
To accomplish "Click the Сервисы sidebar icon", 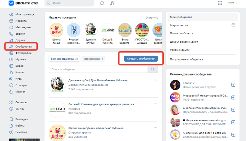I will [11, 102].
